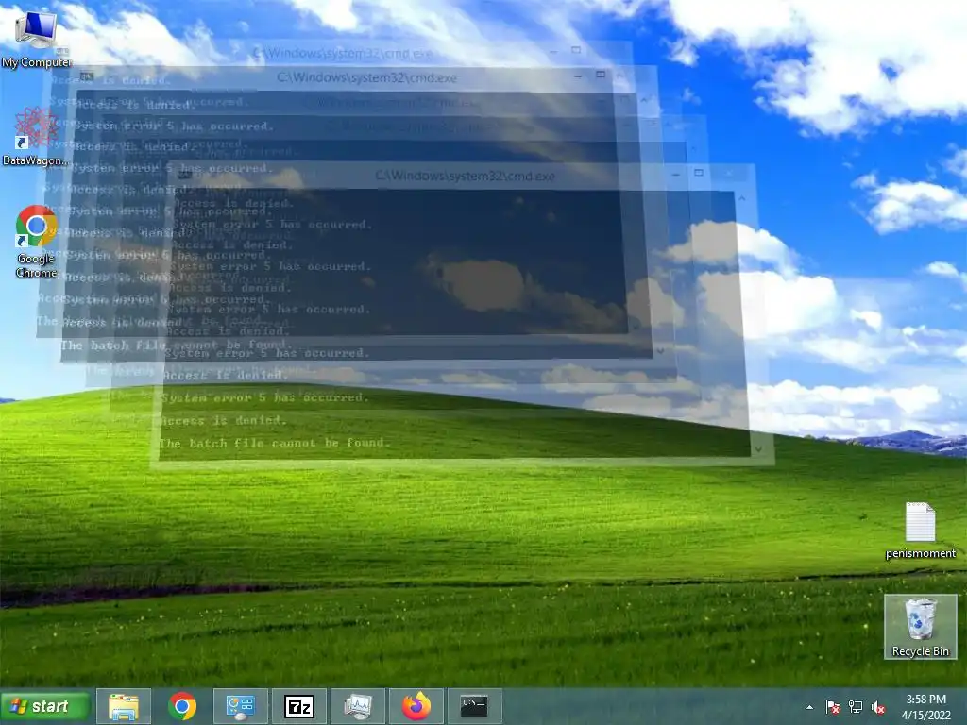The height and width of the screenshot is (725, 967).
Task: Click the muted volume tray icon
Action: (x=878, y=707)
